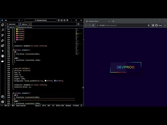The width and height of the screenshot is (167, 125).
Task: Click line number 136 in the gutter
Action: (x=9, y=68)
